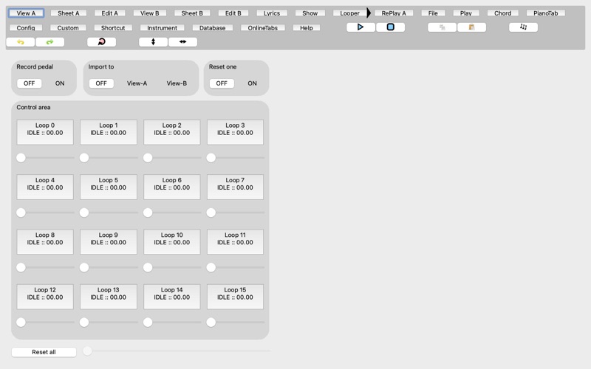Image resolution: width=591 pixels, height=369 pixels.
Task: Trigger the Loop 7 button
Action: coord(235,187)
